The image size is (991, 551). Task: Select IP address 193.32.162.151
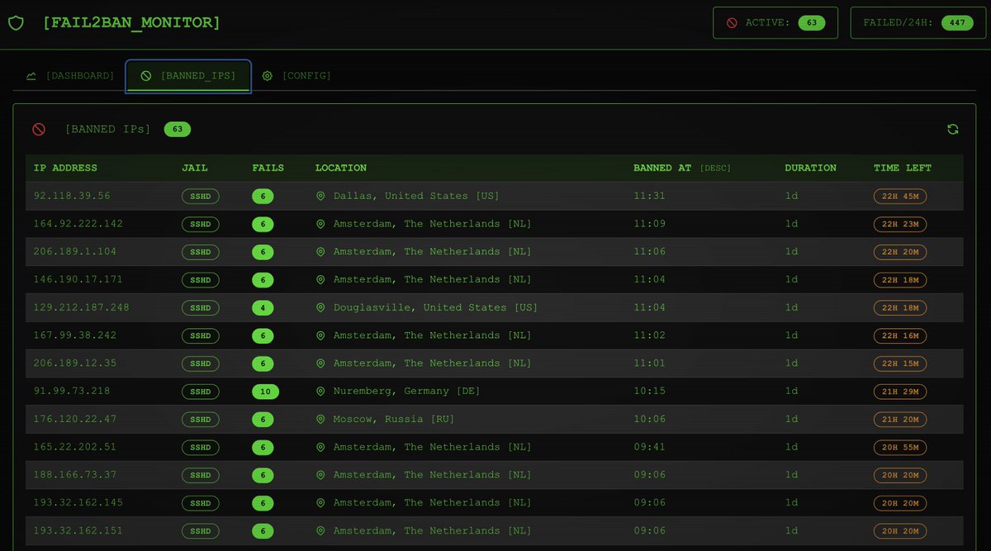78,531
